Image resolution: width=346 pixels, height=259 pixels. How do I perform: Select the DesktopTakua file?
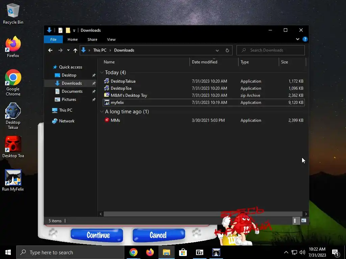pyautogui.click(x=204, y=81)
